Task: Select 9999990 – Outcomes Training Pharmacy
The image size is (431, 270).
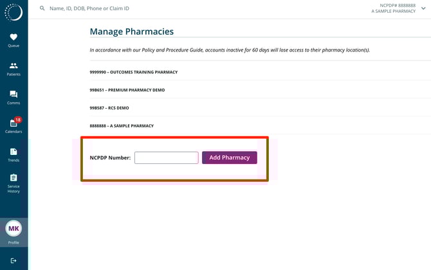Action: tap(134, 72)
